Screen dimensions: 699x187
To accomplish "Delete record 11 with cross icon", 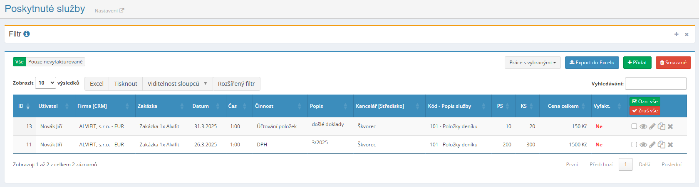I will 670,145.
